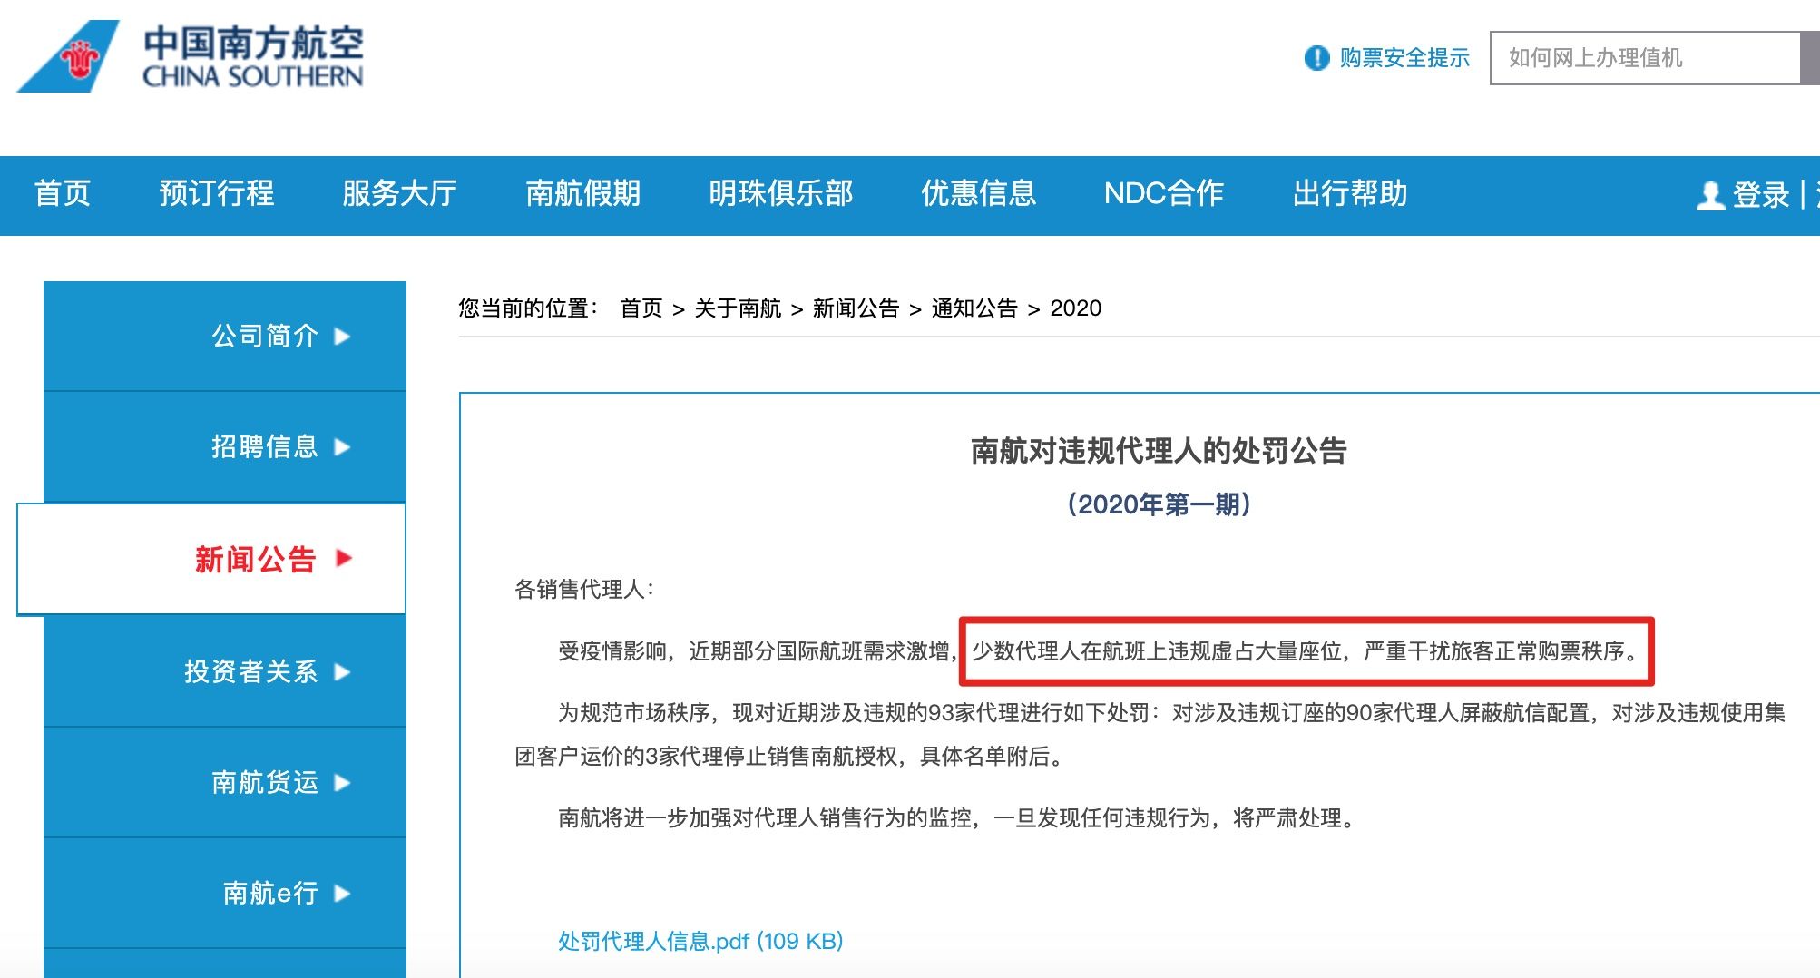Open the 购票安全提示 link

tap(1404, 58)
